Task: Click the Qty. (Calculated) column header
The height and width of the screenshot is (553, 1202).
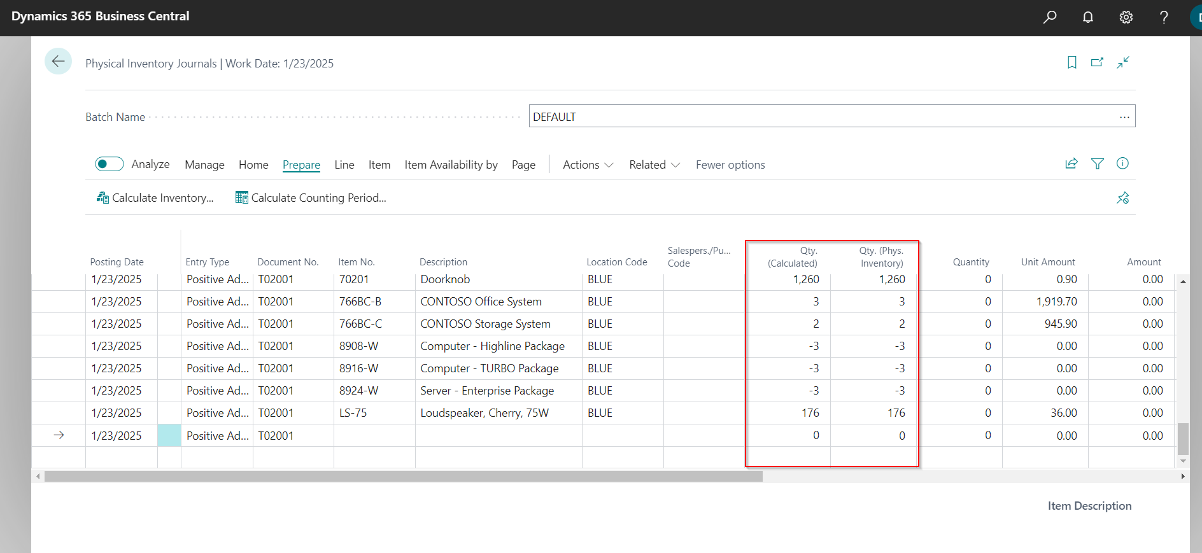Action: click(x=793, y=257)
